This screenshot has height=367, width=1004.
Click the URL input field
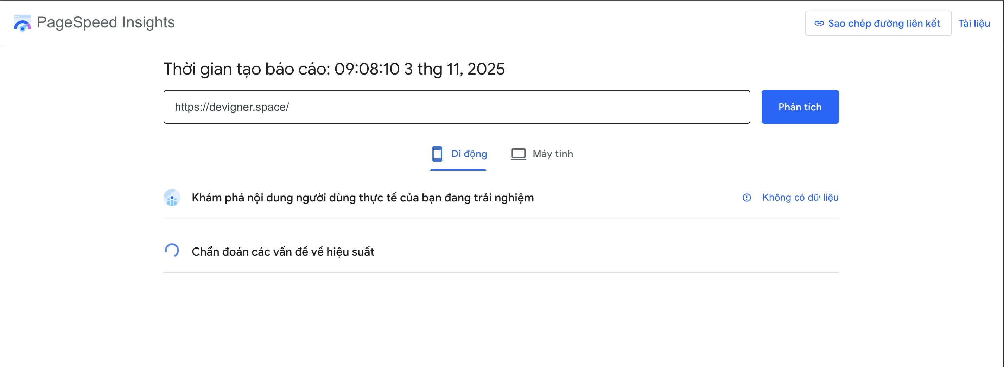click(456, 107)
